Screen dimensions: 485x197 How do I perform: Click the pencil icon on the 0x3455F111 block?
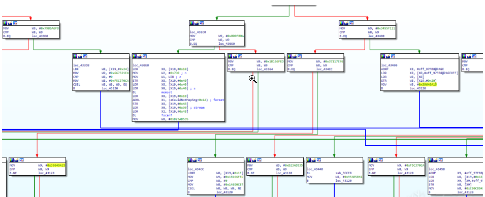(347, 23)
